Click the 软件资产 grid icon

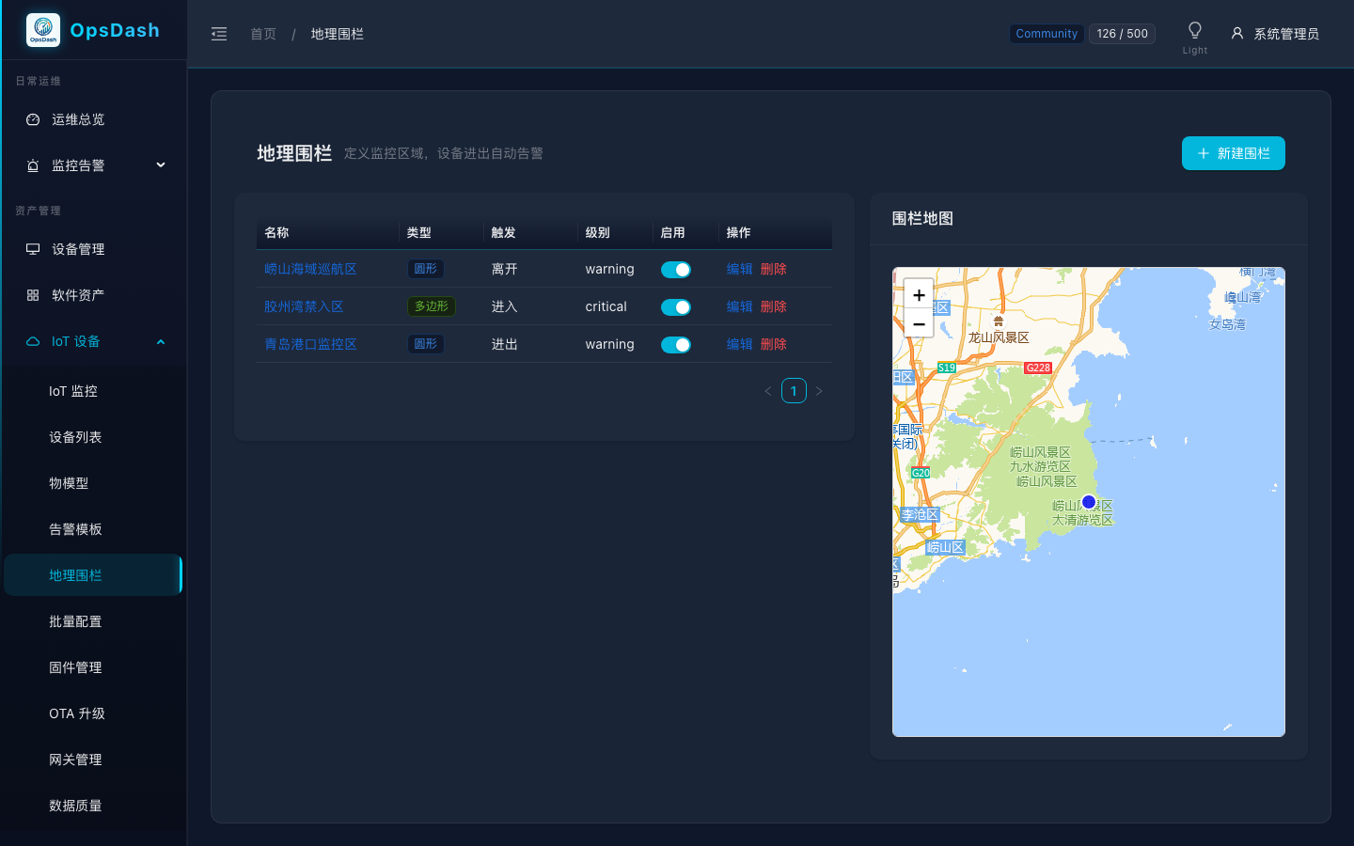[x=33, y=295]
